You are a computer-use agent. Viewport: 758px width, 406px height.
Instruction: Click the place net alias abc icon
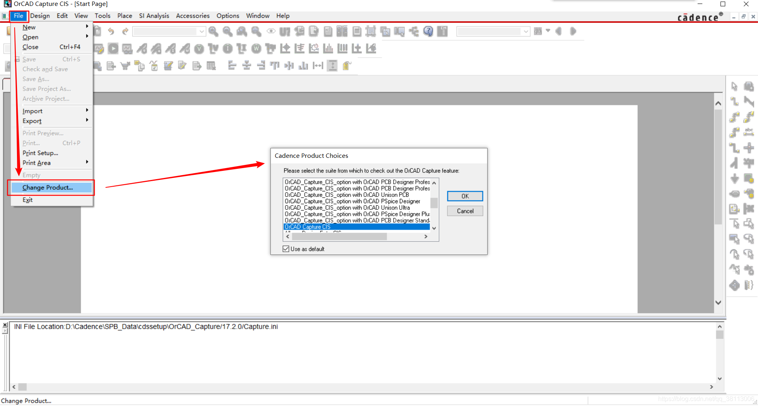coord(749,132)
